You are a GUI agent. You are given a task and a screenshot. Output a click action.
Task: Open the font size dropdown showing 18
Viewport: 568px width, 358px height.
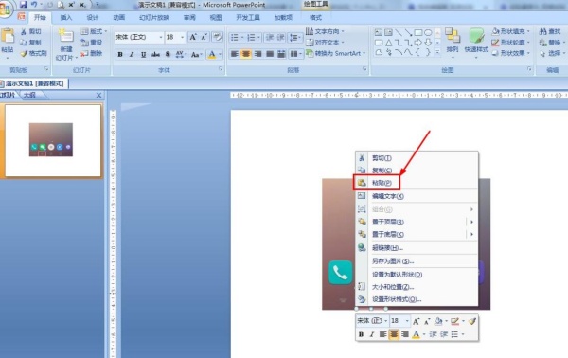[x=182, y=37]
